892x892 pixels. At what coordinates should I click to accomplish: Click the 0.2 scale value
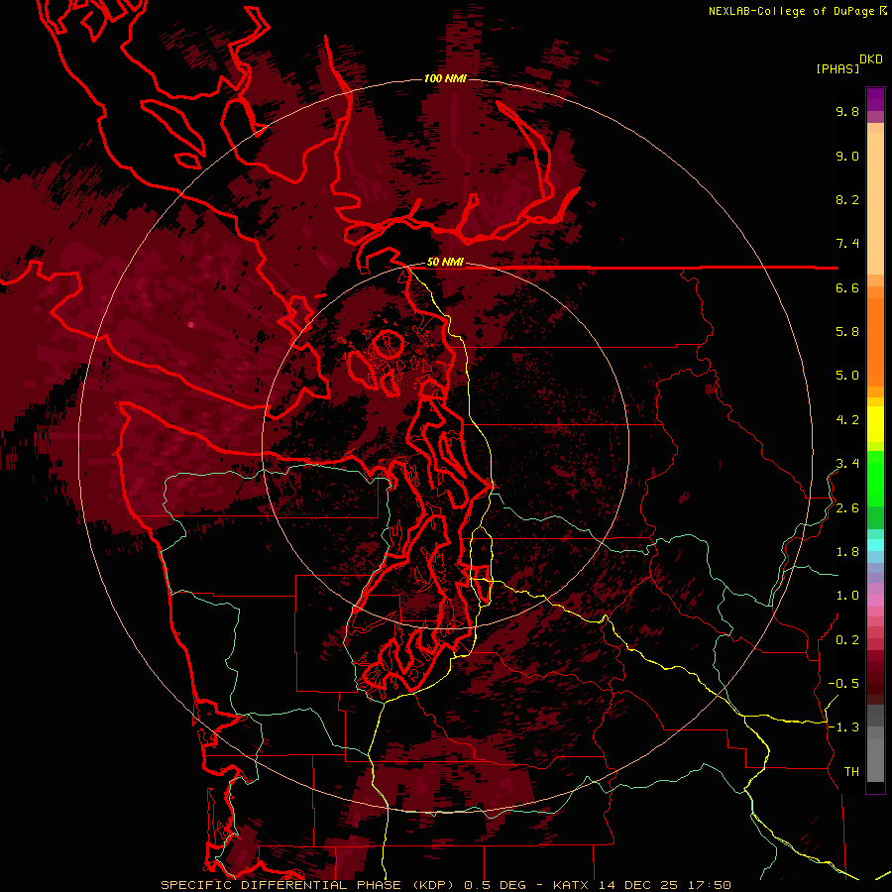click(x=847, y=640)
